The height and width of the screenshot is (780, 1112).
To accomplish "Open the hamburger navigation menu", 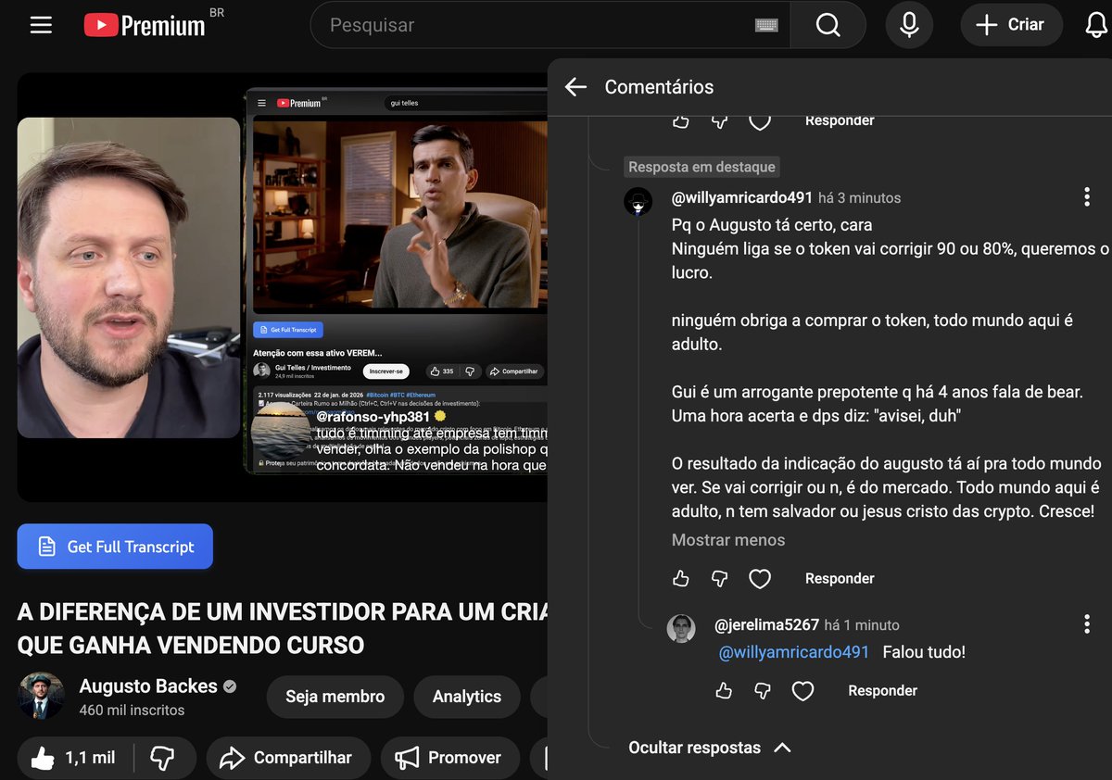I will pyautogui.click(x=41, y=25).
